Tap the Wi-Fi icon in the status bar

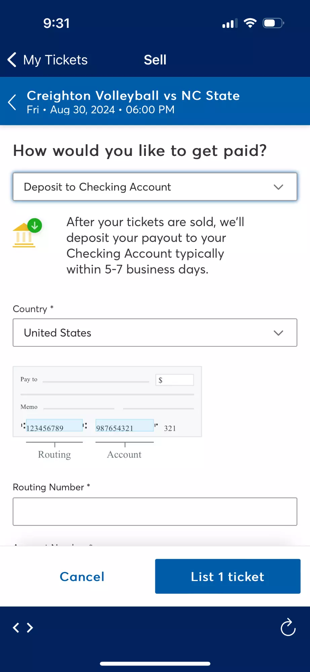coord(250,23)
